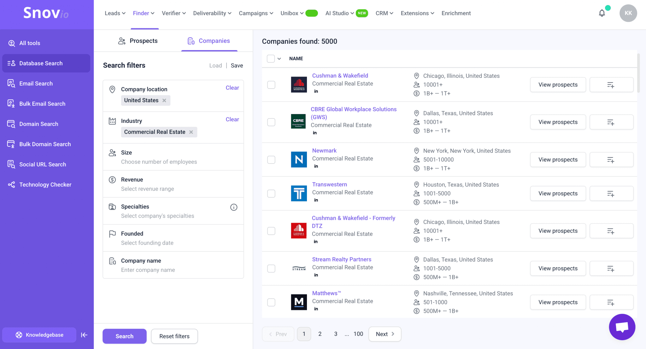The width and height of the screenshot is (646, 349).
Task: Open the Enrichment menu item
Action: point(456,13)
